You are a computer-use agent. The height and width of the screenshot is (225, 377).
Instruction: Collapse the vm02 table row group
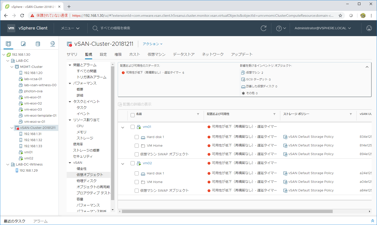[123, 164]
